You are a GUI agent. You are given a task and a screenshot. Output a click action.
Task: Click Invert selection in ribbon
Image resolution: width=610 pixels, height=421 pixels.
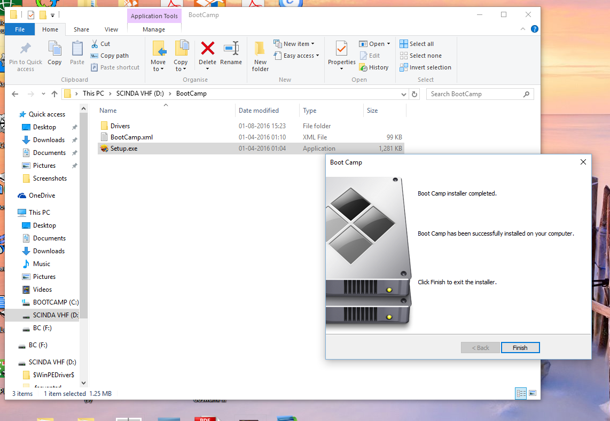click(x=426, y=67)
